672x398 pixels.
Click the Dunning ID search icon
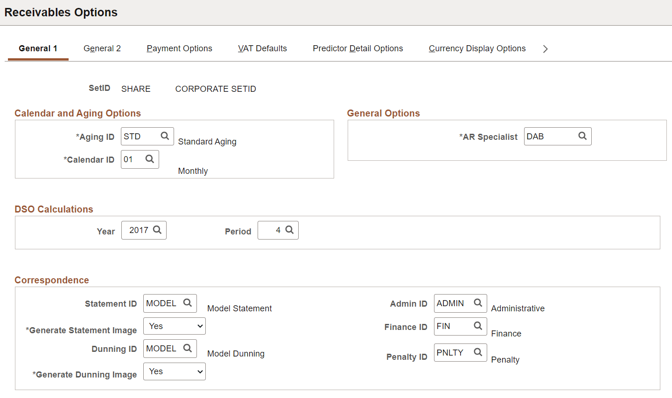188,348
